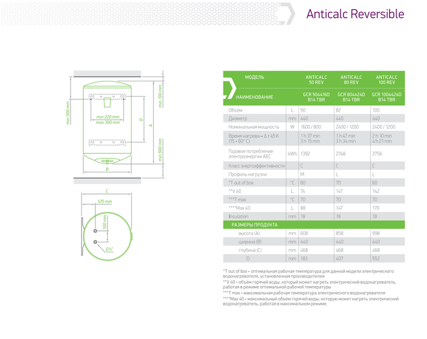
Task: Select footnote starting "****Max 40 – максимальный объём"
Action: coord(311,302)
